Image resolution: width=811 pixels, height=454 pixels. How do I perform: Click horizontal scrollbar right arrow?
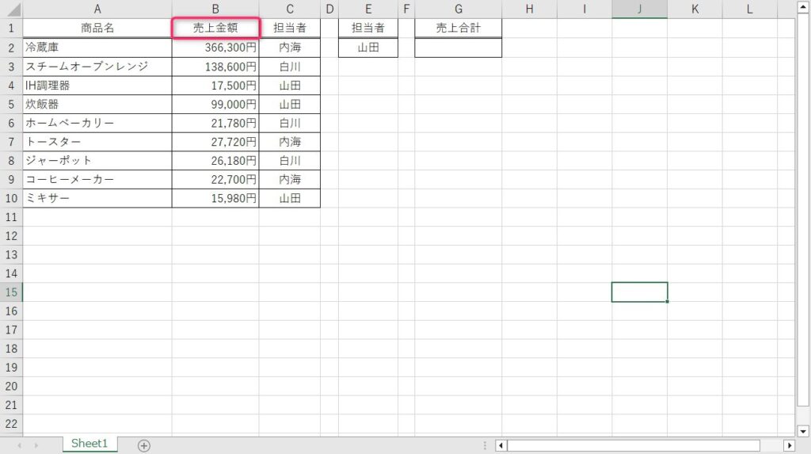click(789, 445)
